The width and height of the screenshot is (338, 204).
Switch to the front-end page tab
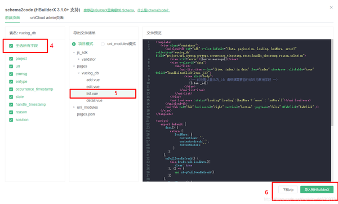[x=12, y=17]
